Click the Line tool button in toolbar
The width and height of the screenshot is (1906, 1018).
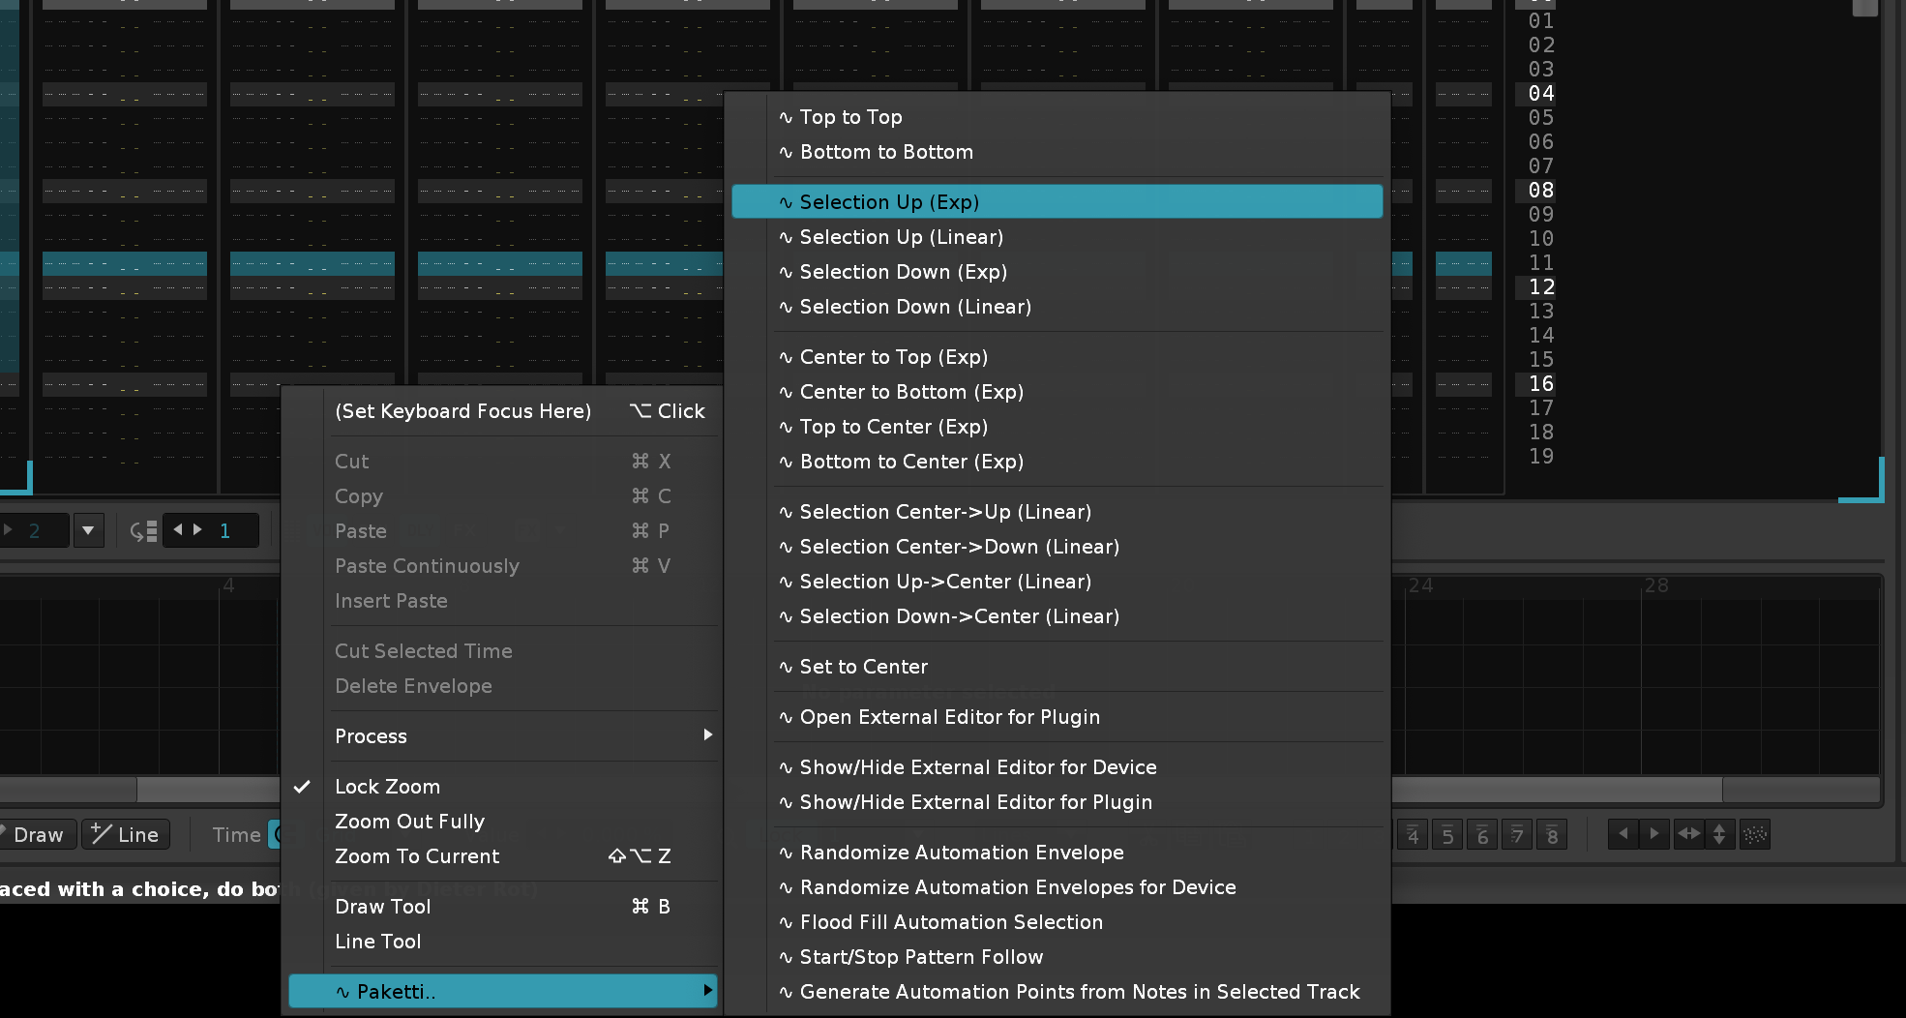[x=126, y=834]
